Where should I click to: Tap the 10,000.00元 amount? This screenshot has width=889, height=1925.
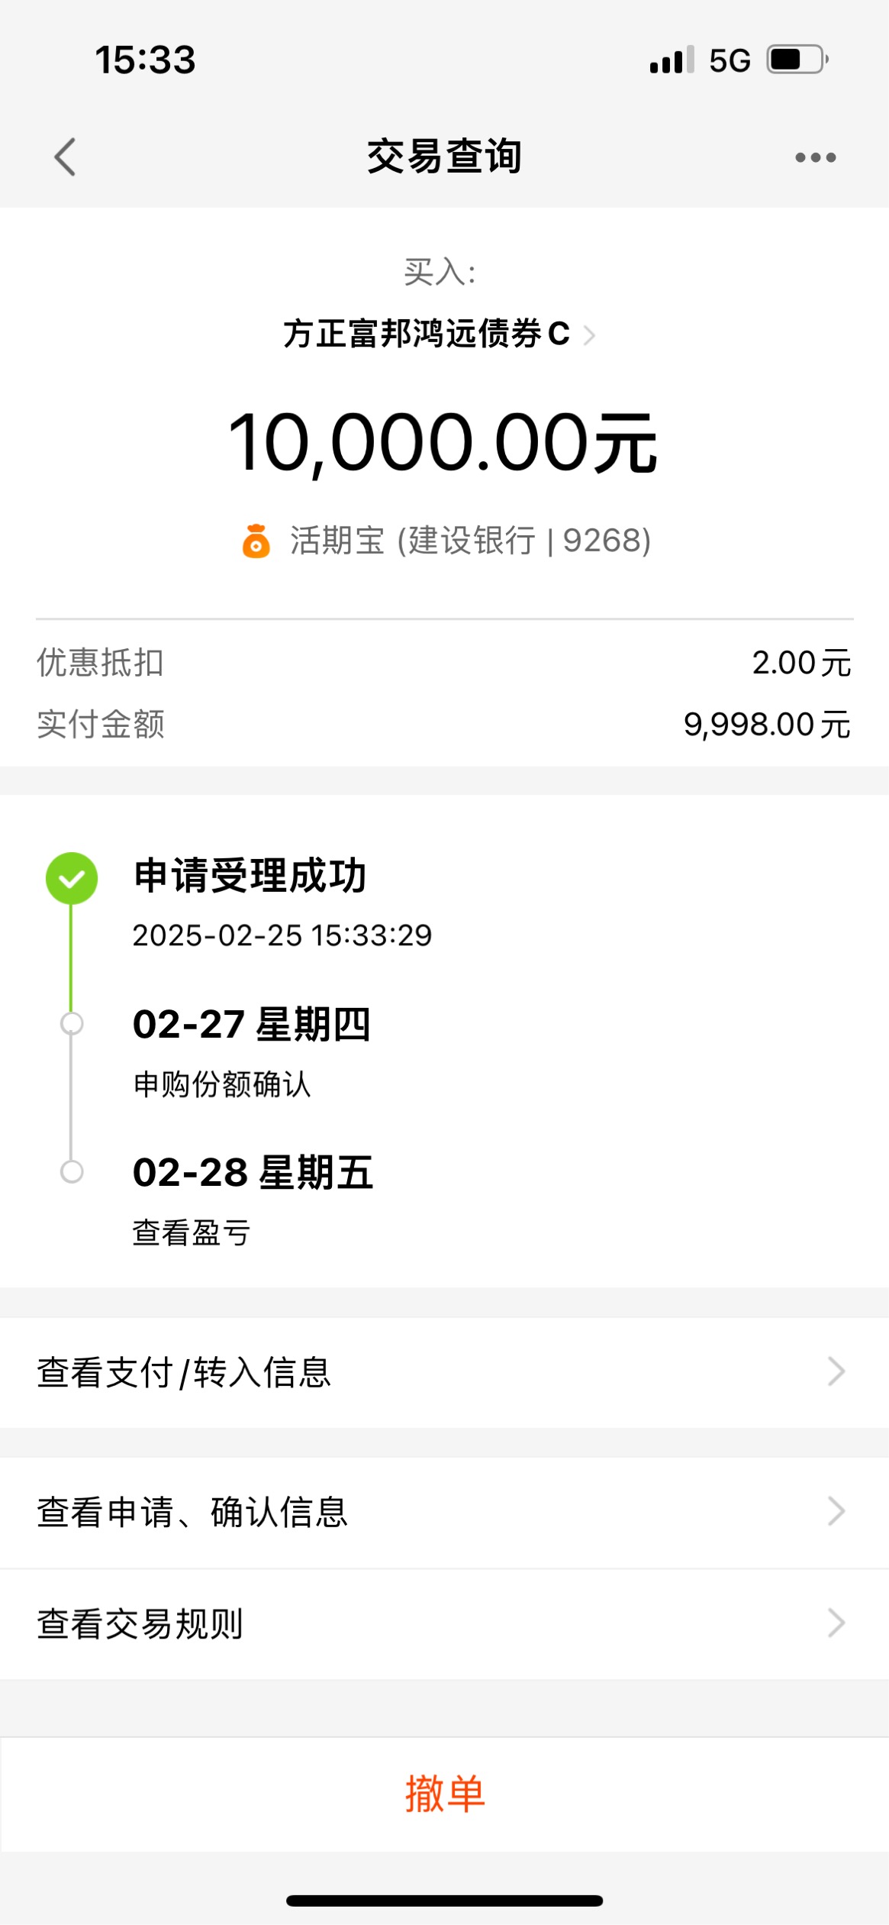(443, 443)
